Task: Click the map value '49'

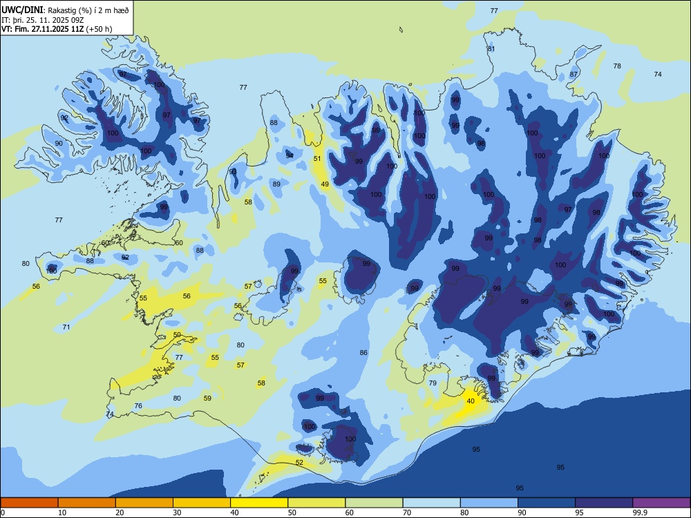Action: (325, 184)
